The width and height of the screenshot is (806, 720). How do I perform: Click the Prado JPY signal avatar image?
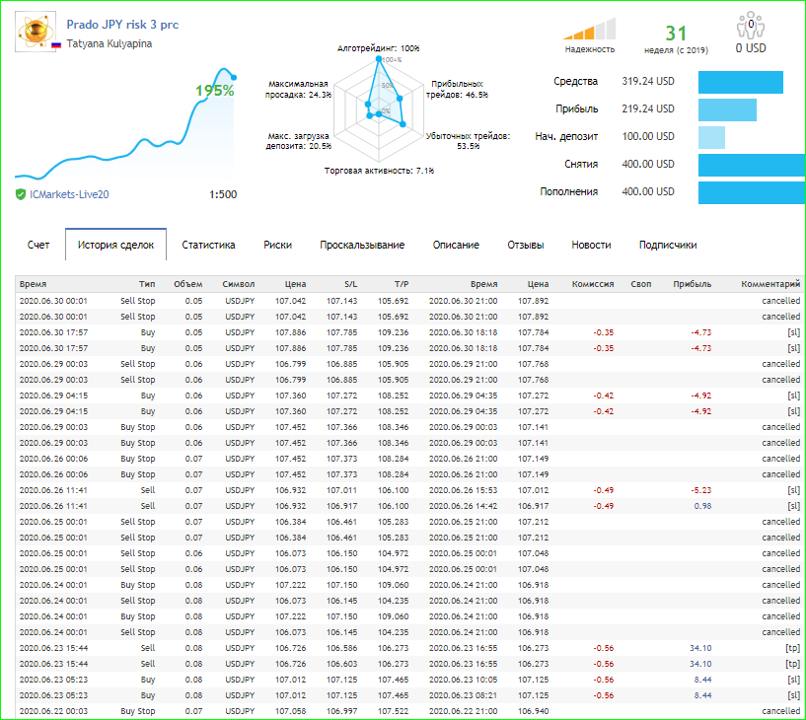point(35,32)
